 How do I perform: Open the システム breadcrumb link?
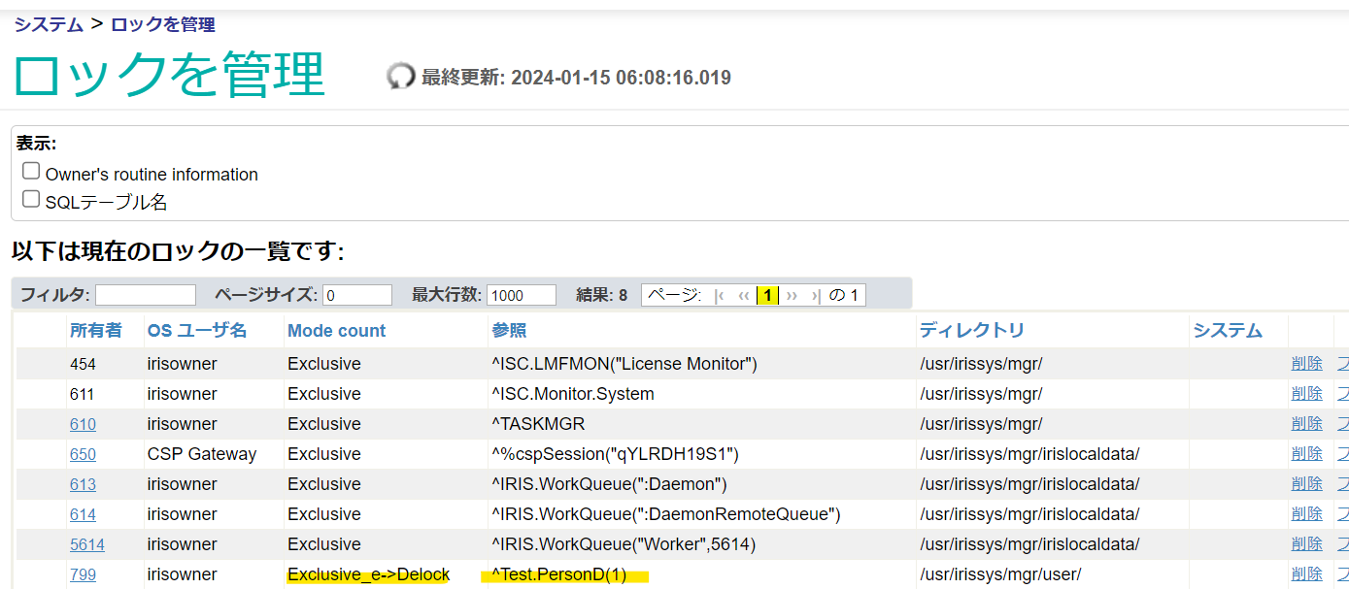[x=48, y=24]
